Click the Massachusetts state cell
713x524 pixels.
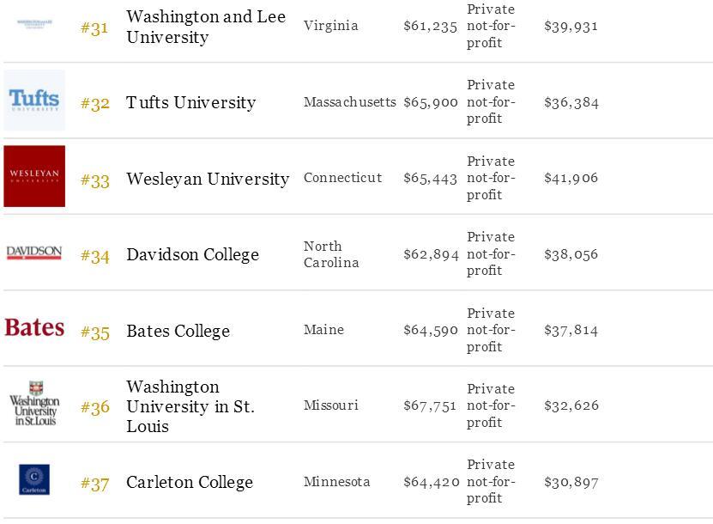click(x=350, y=102)
